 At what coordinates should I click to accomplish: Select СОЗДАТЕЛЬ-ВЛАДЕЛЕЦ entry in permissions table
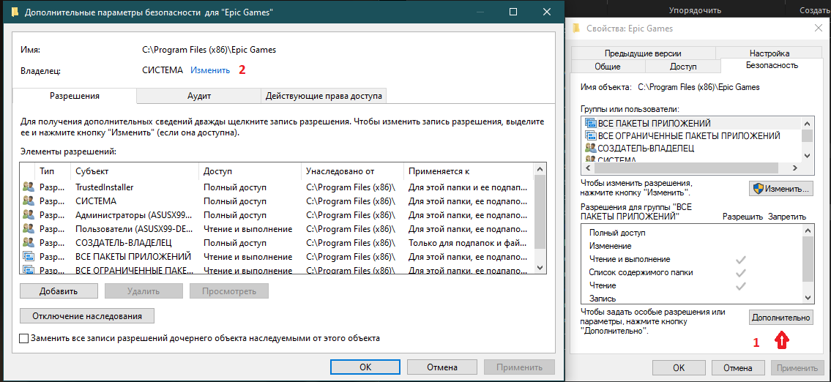pyautogui.click(x=124, y=242)
